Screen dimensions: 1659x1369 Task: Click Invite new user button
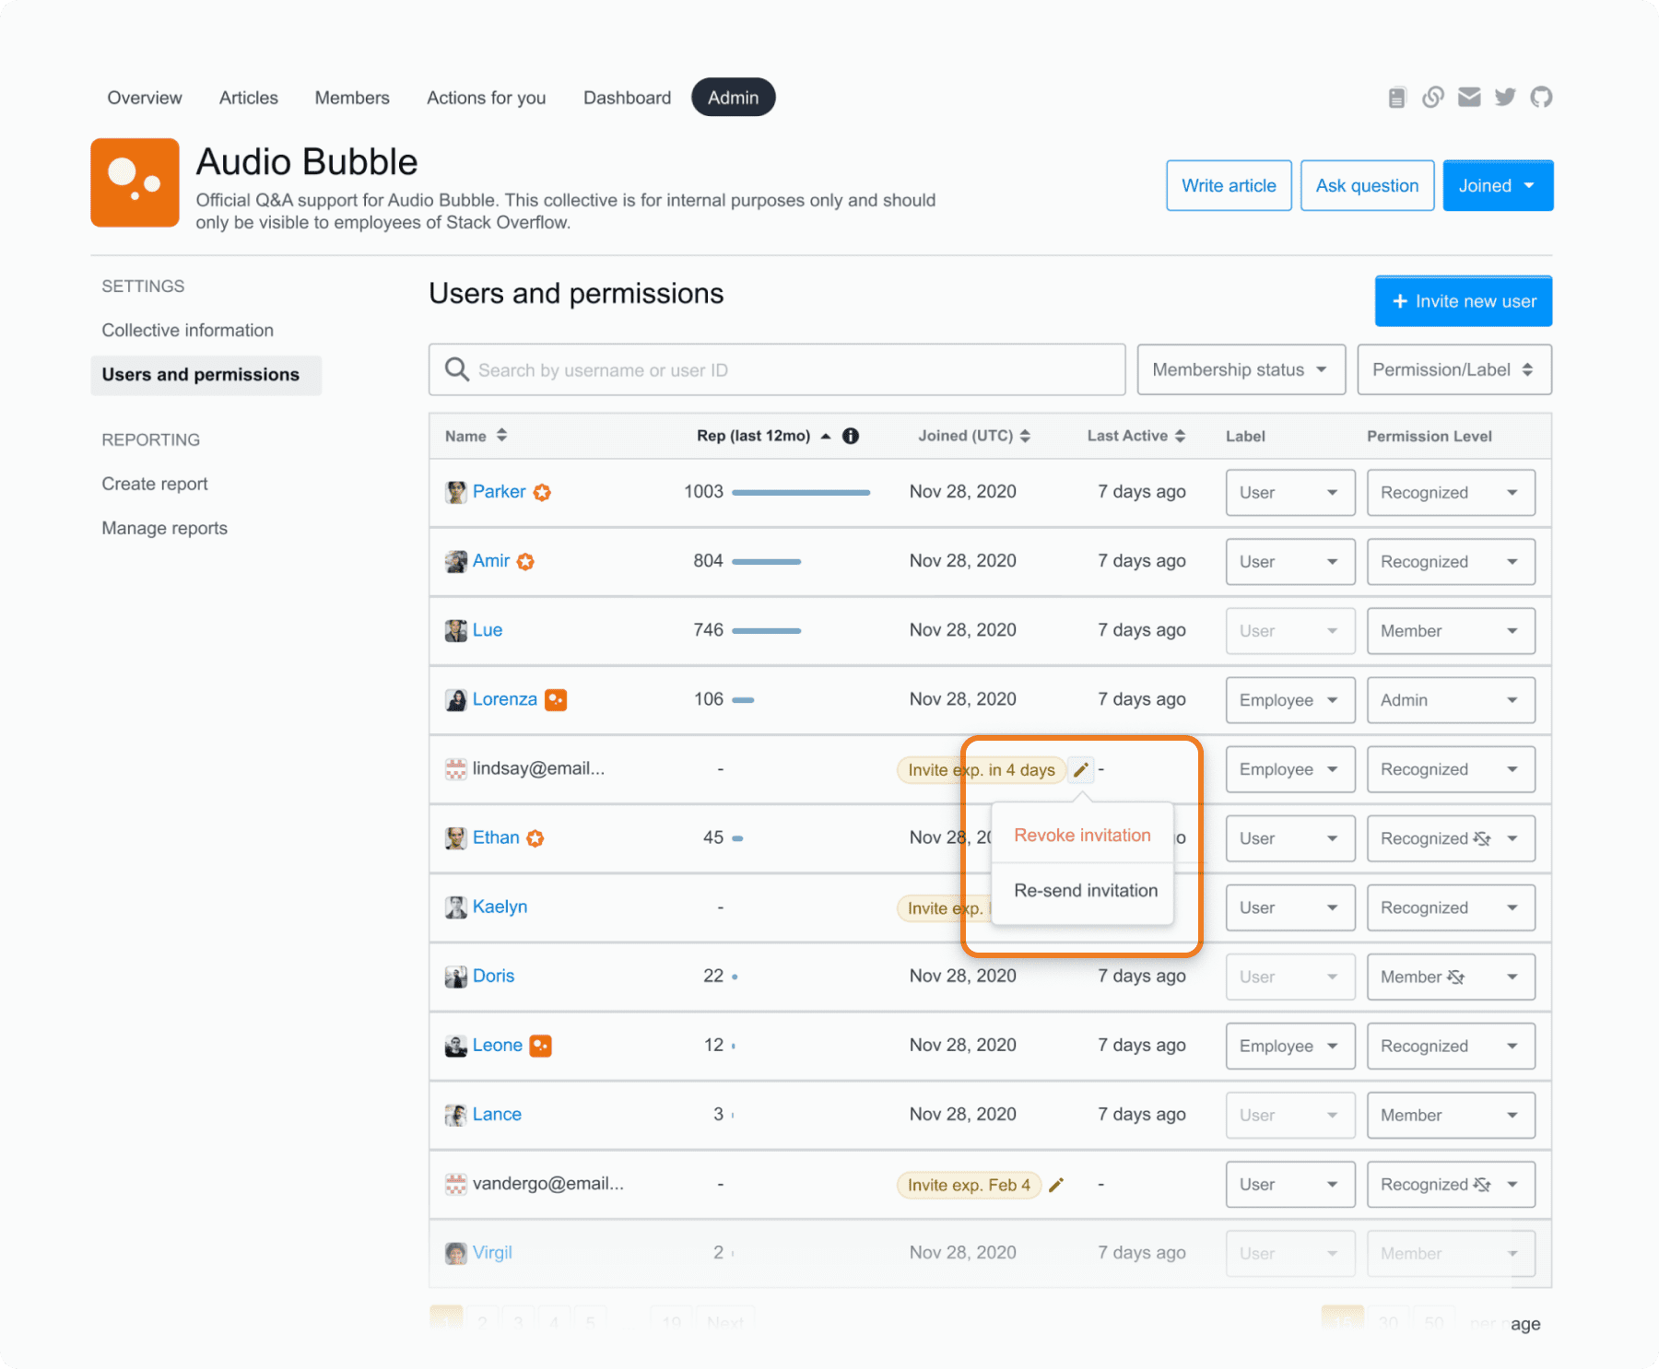tap(1464, 301)
